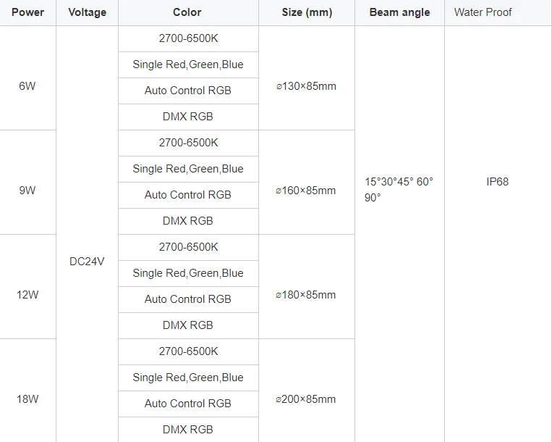Click the ⌀180×85mm size cell

coord(306,295)
